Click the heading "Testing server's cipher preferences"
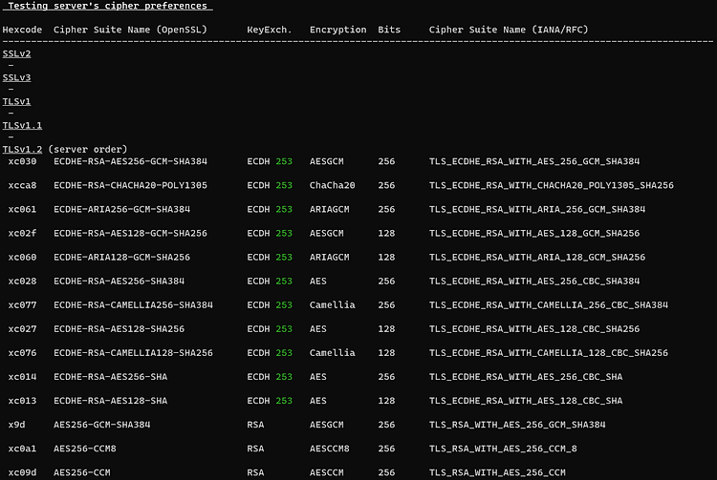 (107, 6)
